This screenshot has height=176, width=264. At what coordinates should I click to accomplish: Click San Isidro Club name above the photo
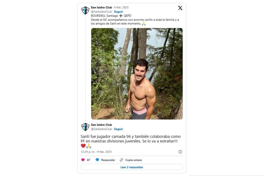(101, 7)
